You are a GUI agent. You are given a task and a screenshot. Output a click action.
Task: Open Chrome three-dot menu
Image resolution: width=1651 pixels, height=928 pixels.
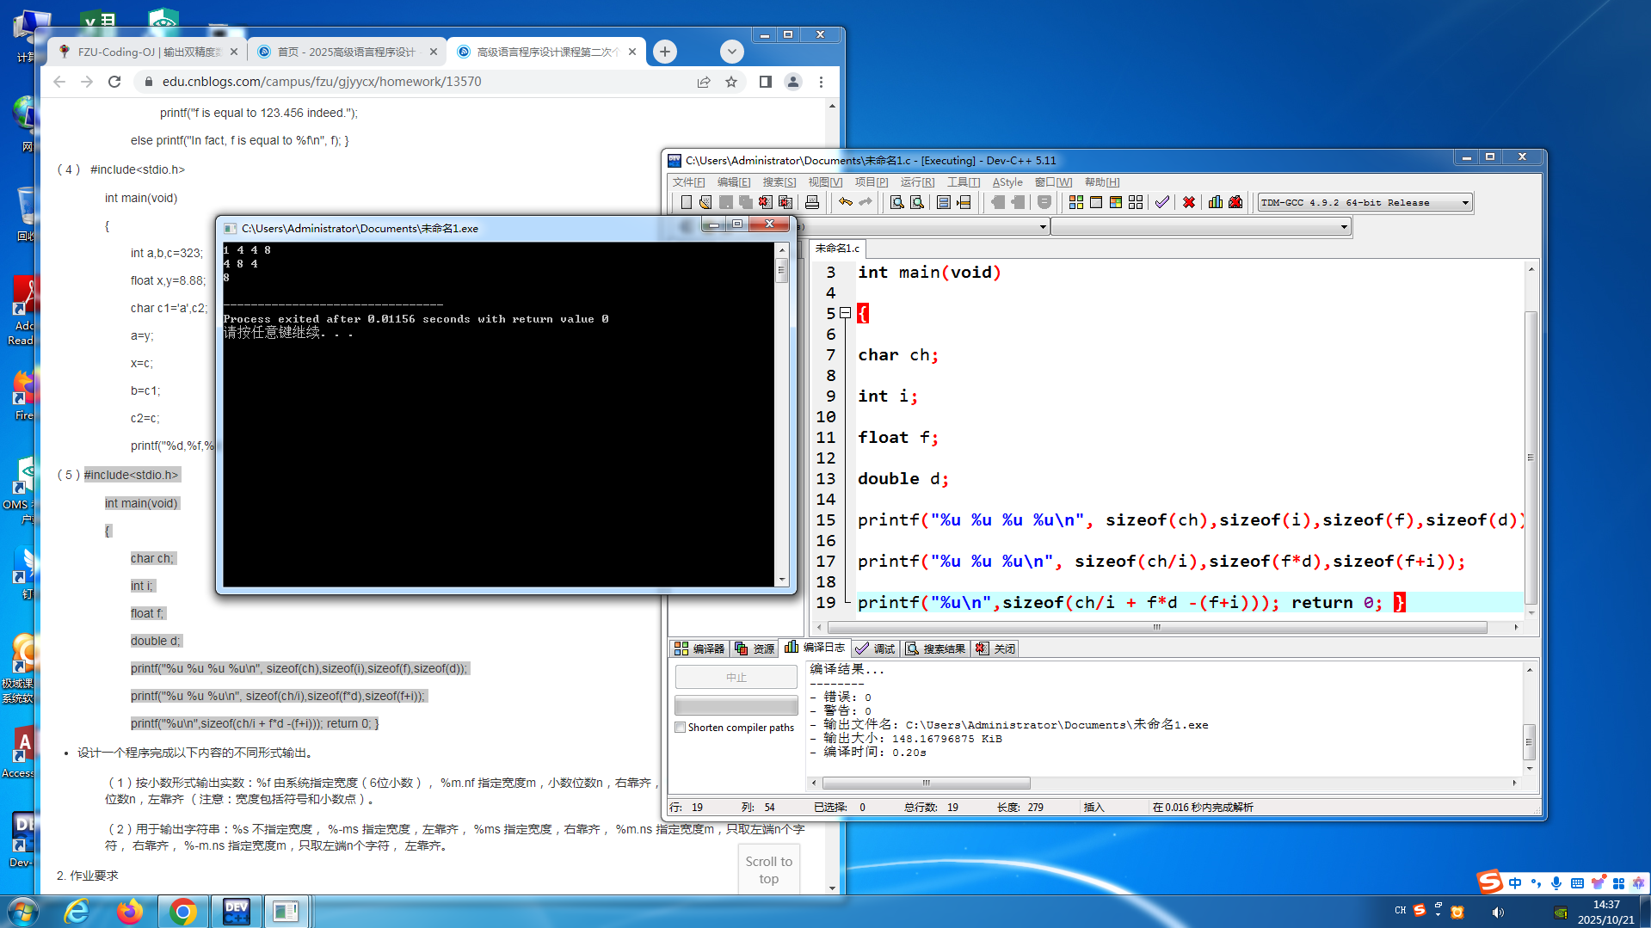tap(821, 82)
